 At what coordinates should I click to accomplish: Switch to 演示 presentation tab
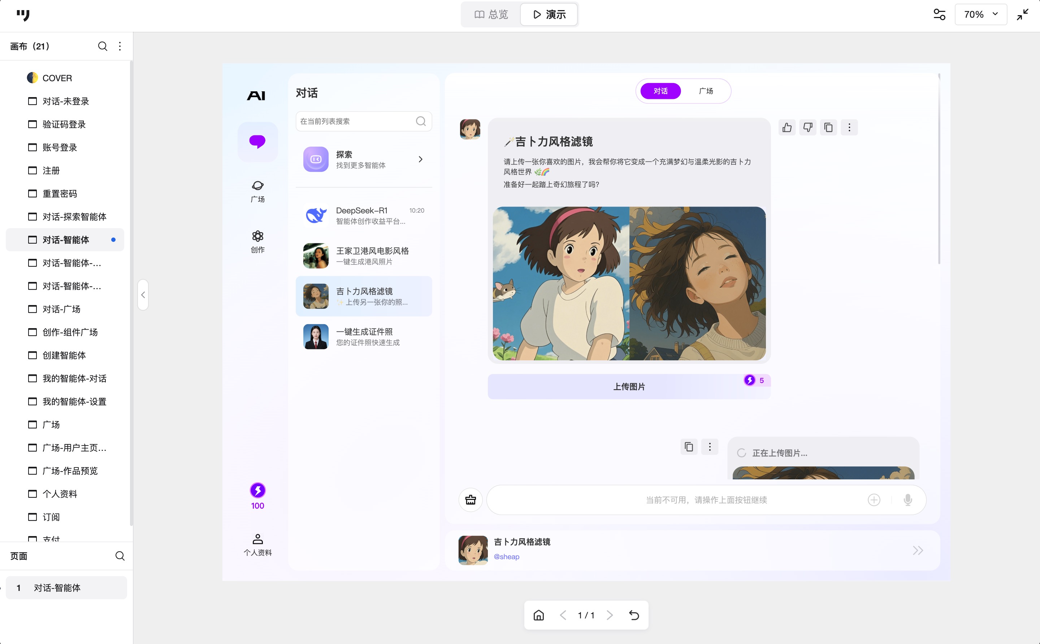pyautogui.click(x=549, y=14)
